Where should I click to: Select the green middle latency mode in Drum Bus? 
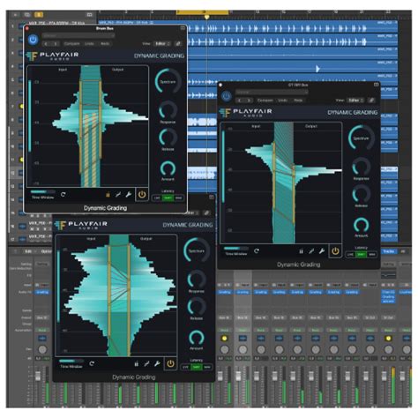tap(168, 198)
